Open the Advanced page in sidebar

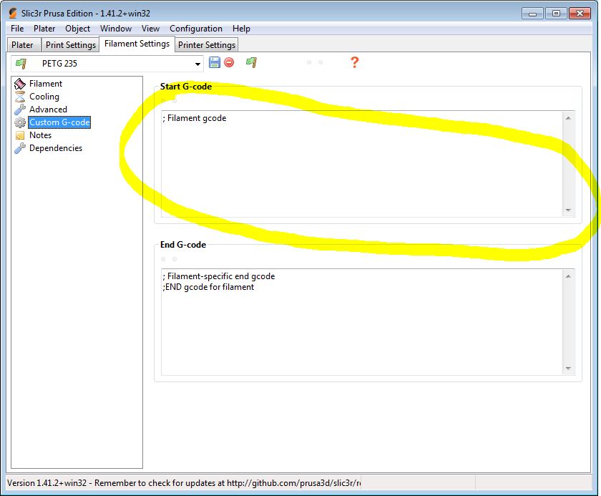click(x=47, y=110)
